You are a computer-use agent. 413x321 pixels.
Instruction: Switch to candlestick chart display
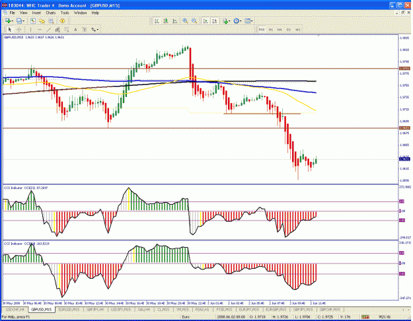point(166,21)
